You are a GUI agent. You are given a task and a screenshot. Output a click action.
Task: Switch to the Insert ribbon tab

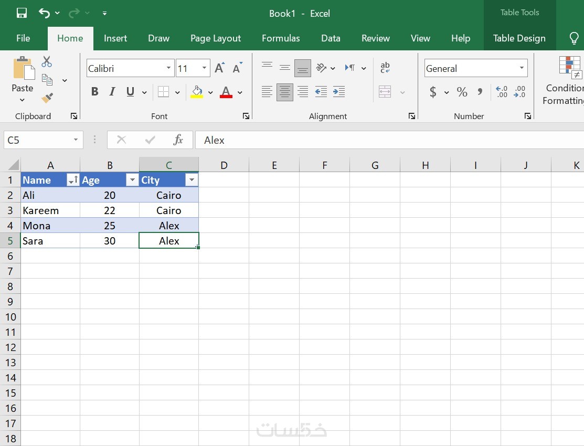click(x=115, y=38)
